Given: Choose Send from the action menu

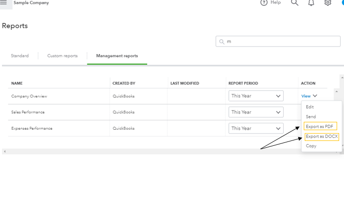Looking at the screenshot, I should 311,116.
